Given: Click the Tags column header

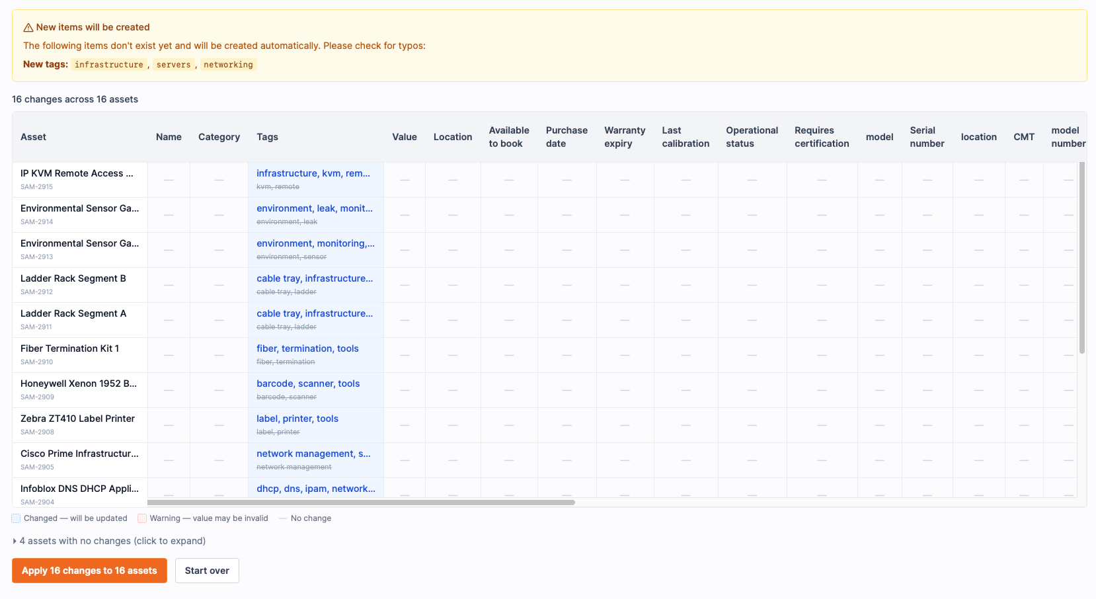Looking at the screenshot, I should (267, 137).
